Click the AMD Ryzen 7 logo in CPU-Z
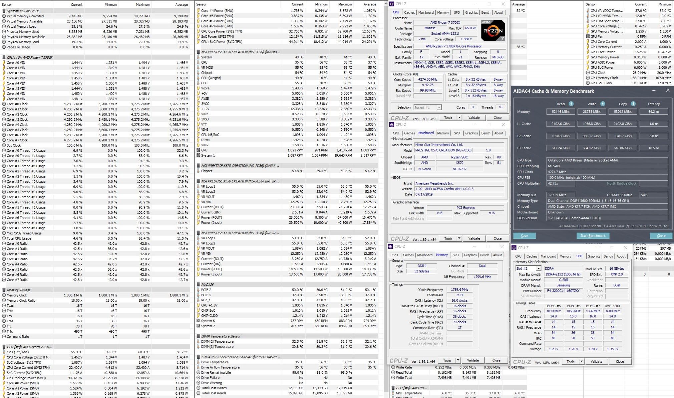This screenshot has height=398, width=674. tap(493, 31)
